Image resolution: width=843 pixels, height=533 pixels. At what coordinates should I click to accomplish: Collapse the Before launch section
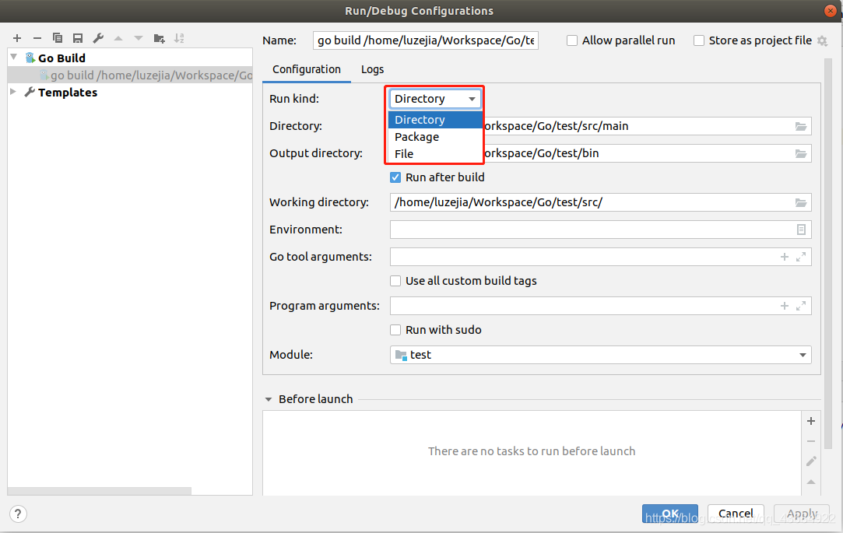click(269, 399)
